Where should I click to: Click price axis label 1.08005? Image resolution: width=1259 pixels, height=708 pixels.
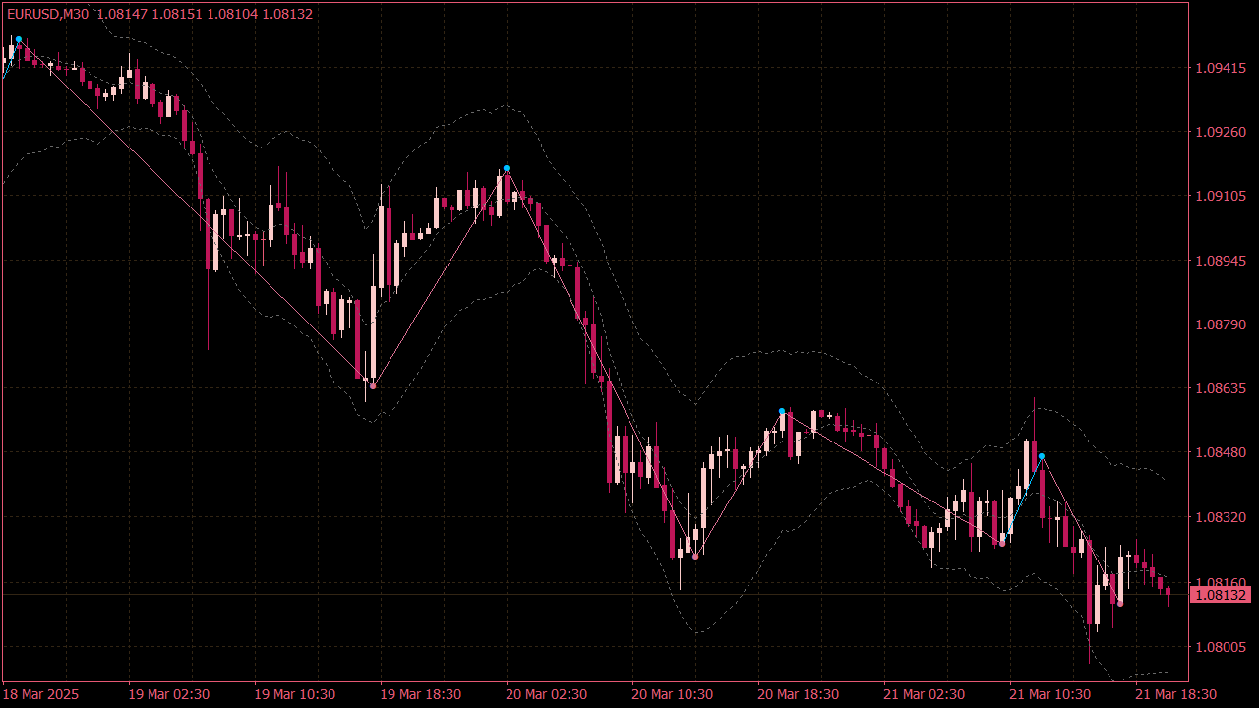pyautogui.click(x=1219, y=646)
